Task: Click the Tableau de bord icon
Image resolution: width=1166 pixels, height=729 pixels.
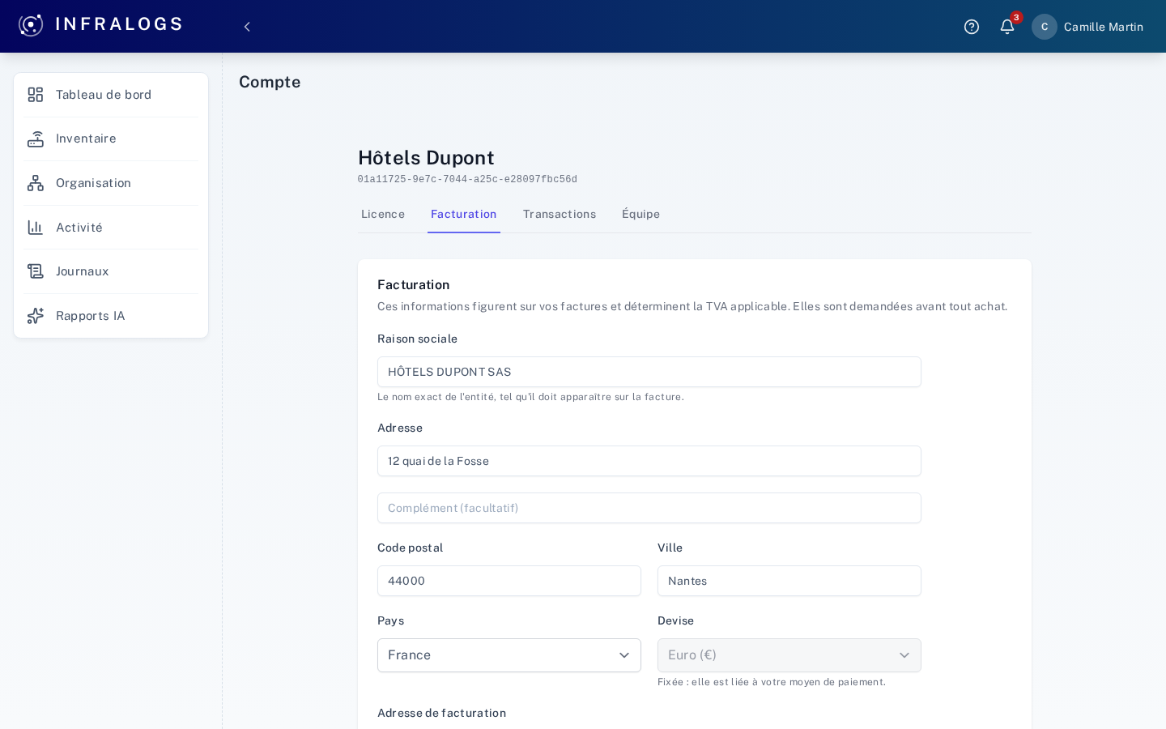Action: tap(36, 95)
